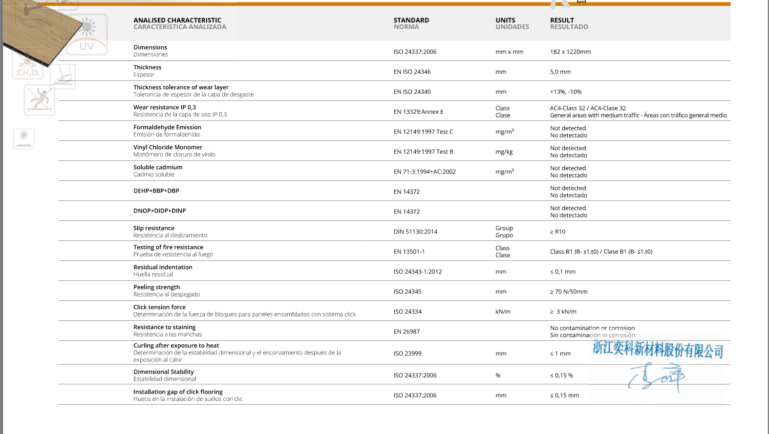The image size is (769, 434).
Task: Click the EN 13501-1 fire standard text
Action: pos(409,252)
